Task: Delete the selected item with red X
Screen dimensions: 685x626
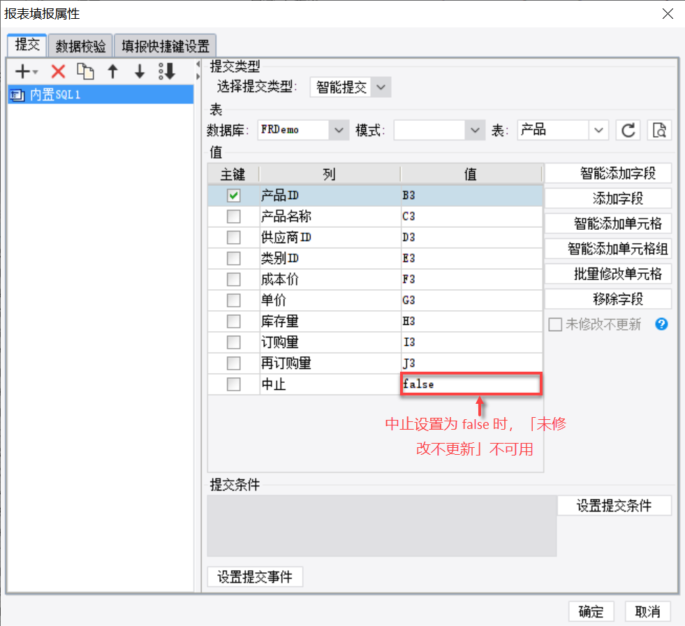Action: click(x=58, y=71)
